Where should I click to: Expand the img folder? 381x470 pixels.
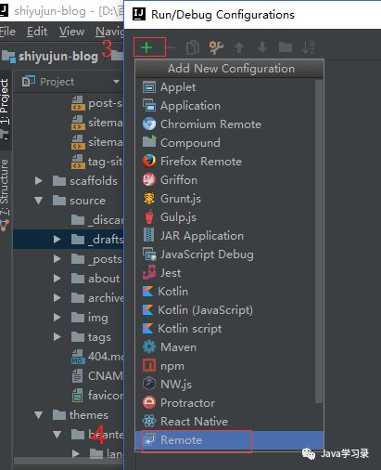tap(57, 318)
